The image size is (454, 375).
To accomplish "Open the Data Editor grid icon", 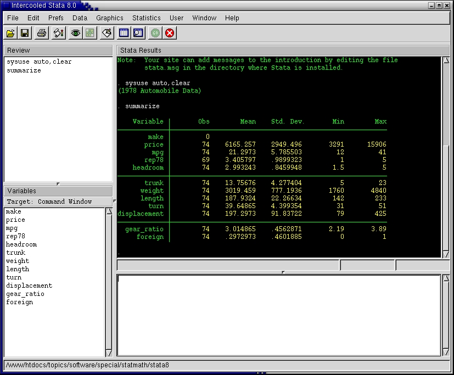I will (124, 33).
